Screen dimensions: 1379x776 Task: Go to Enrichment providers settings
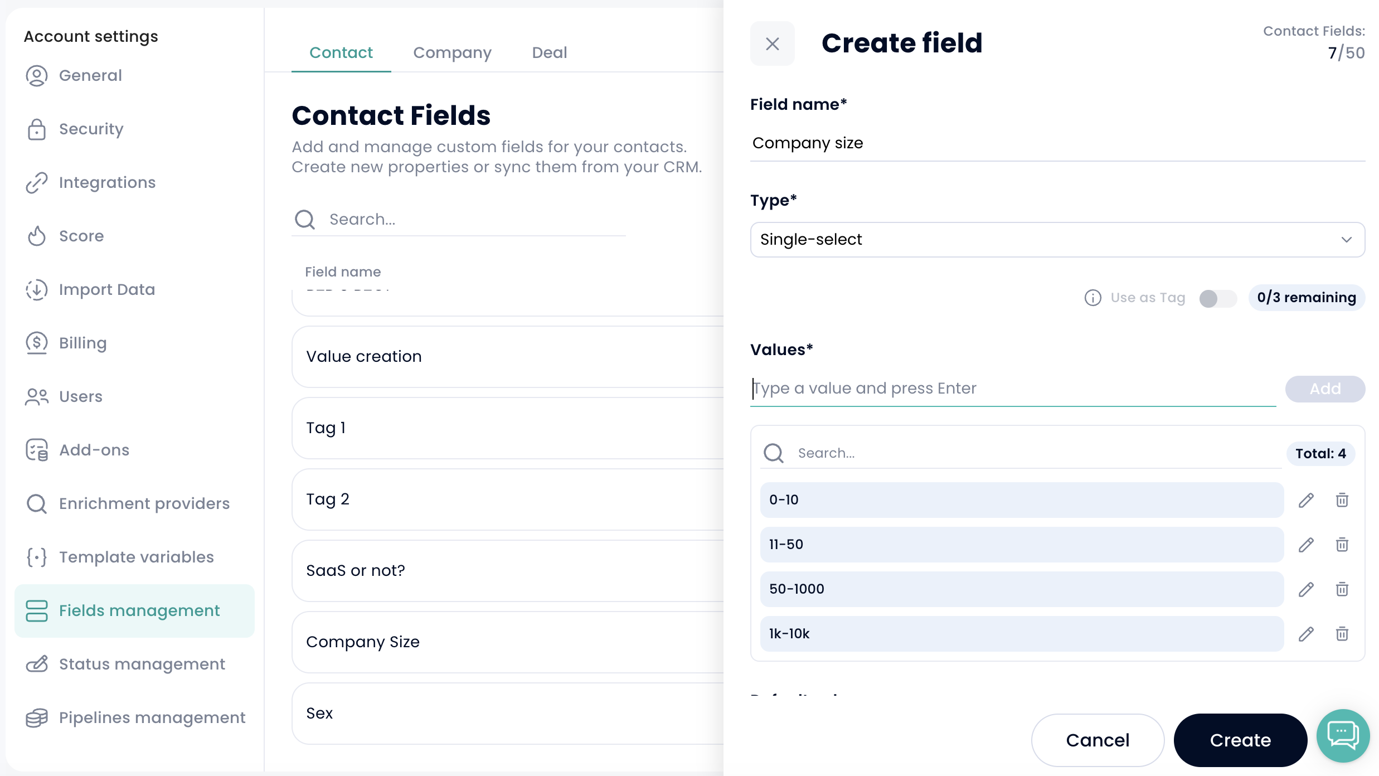(144, 503)
